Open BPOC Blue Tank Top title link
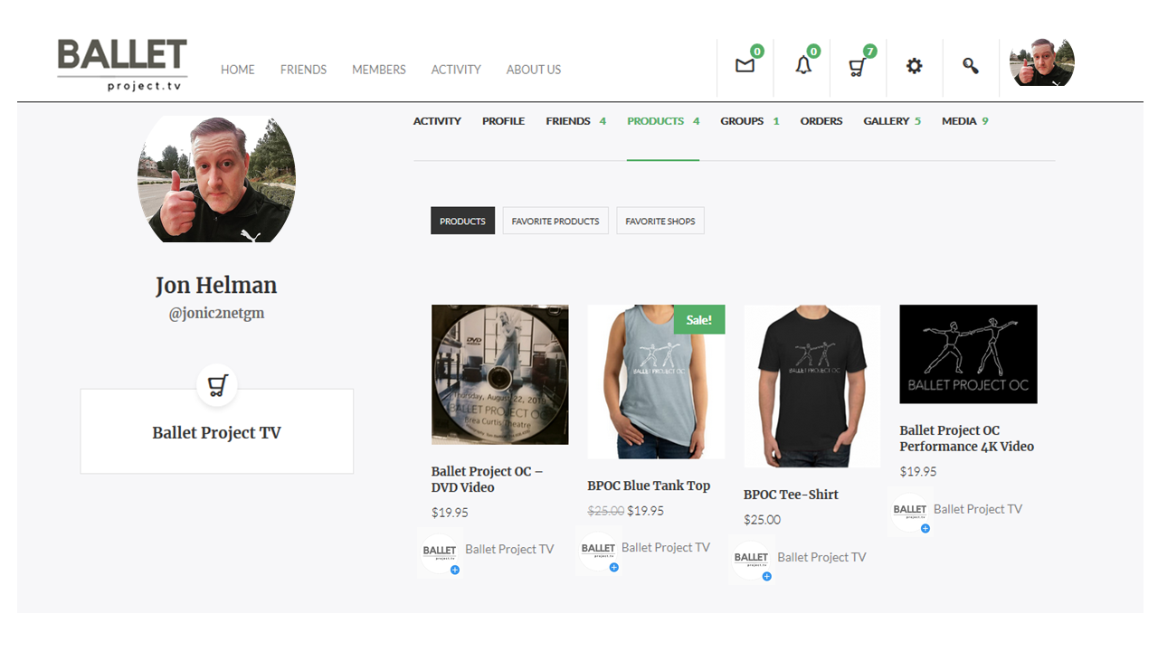The width and height of the screenshot is (1158, 651). point(649,486)
